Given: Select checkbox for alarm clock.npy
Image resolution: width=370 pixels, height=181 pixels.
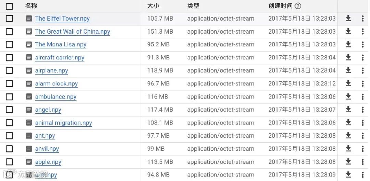Looking at the screenshot, I should (9, 84).
